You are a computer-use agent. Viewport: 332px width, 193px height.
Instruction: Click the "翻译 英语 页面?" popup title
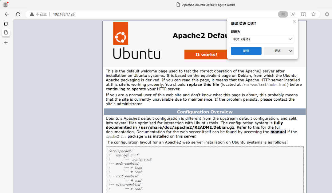click(243, 23)
